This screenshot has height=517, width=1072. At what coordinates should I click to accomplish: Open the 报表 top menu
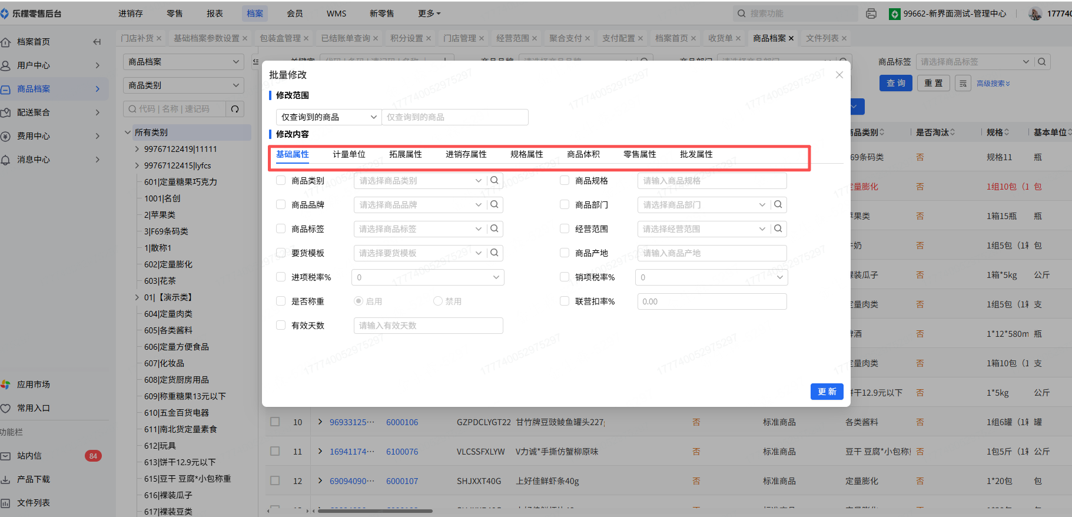click(x=215, y=14)
